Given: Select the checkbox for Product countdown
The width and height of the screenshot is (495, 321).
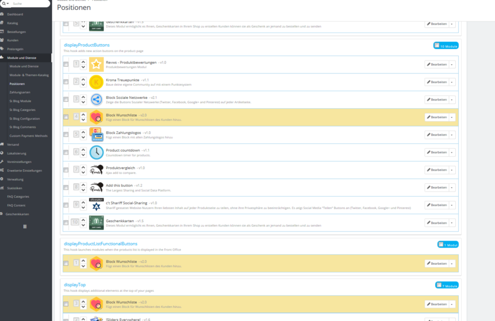Looking at the screenshot, I should click(x=65, y=152).
